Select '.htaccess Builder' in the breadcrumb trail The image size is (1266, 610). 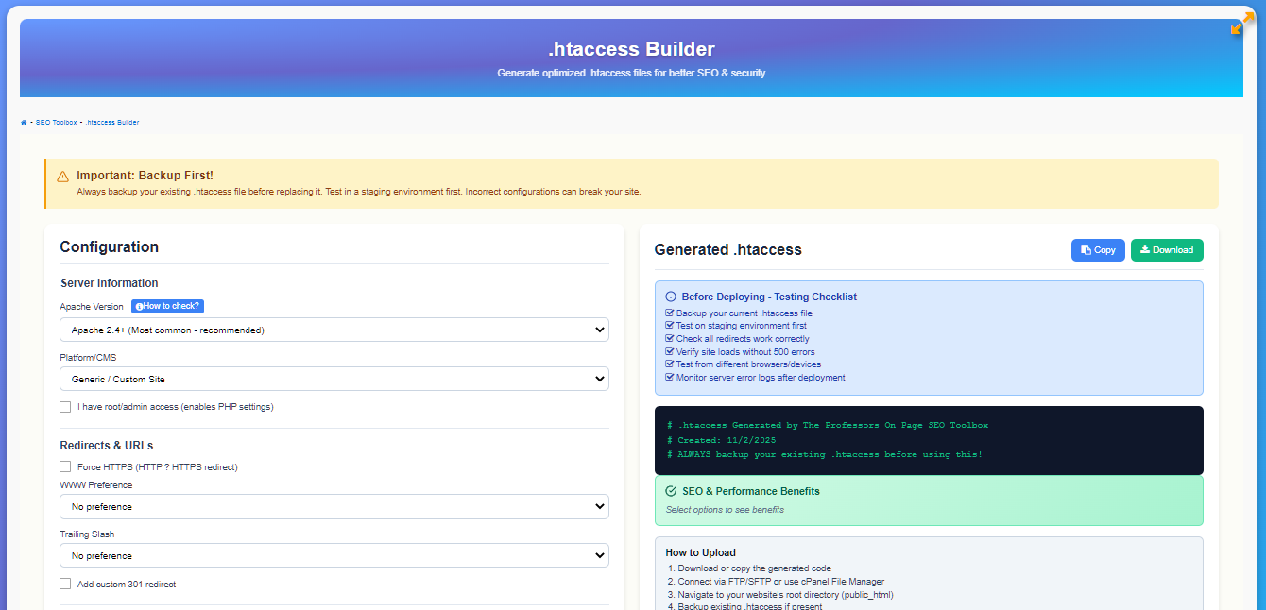coord(111,122)
